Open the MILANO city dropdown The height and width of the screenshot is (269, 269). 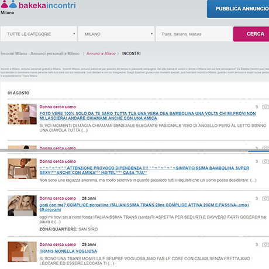(116, 34)
